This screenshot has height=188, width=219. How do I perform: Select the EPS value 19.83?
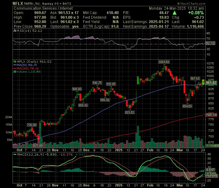click(x=164, y=17)
